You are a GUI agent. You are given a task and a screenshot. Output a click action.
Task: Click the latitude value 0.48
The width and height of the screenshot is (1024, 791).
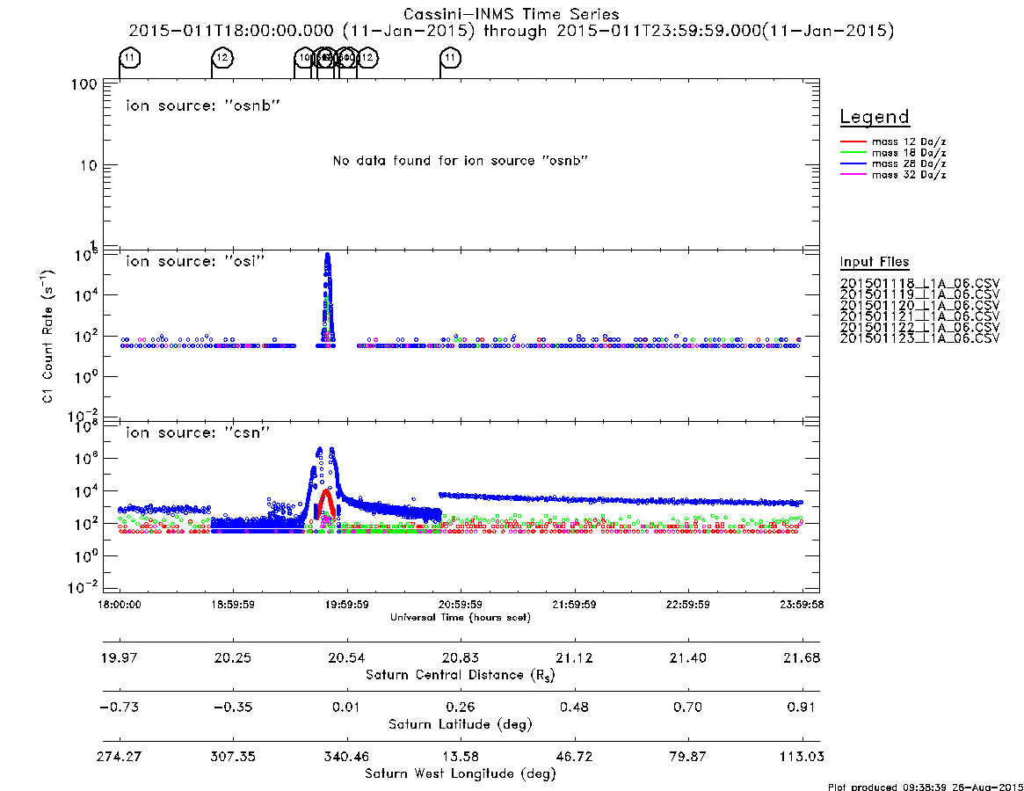[x=574, y=708]
